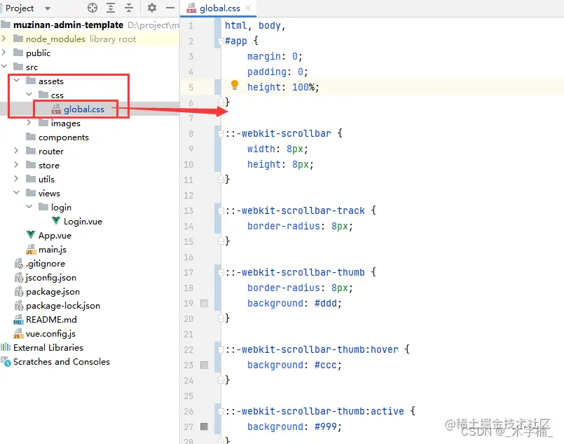Click the JS icon beside vue.config.js
Viewport: 564px width, 444px height.
tap(18, 333)
